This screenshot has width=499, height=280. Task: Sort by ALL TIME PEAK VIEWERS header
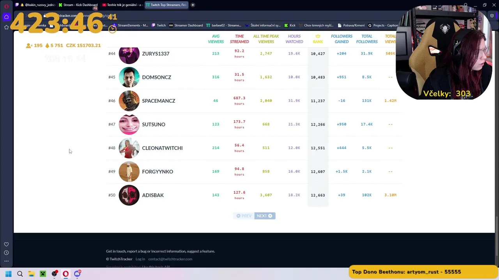coord(266,39)
